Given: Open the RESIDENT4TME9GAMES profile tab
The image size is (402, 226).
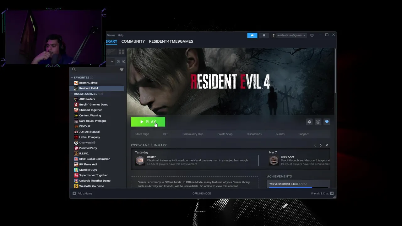Looking at the screenshot, I should pos(171,41).
